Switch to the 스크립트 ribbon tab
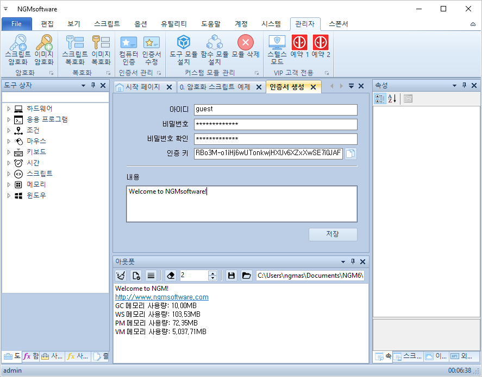Screen dimensions: 482x377 coord(107,24)
